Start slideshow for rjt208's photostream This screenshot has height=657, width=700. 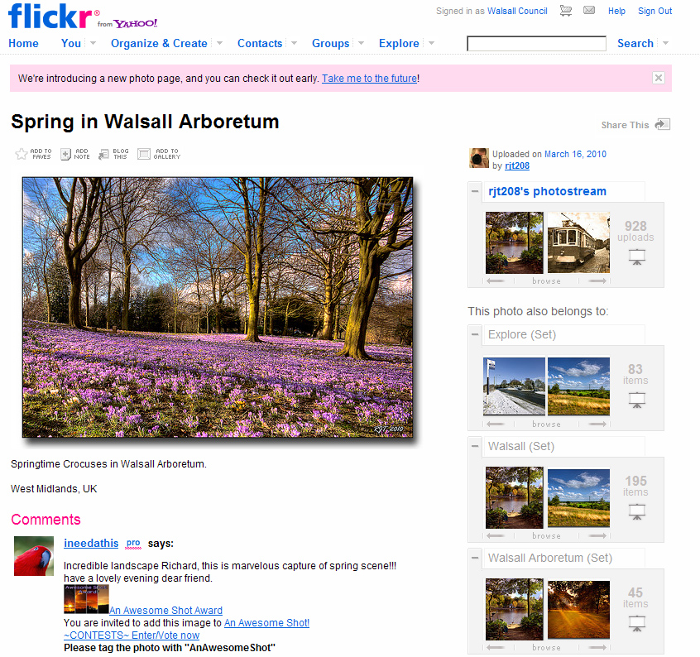pyautogui.click(x=637, y=257)
